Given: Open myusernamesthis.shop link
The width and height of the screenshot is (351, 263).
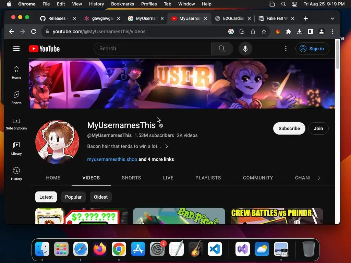Looking at the screenshot, I should [112, 159].
